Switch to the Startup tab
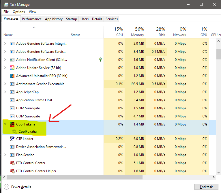221x193 pixels. (72, 19)
